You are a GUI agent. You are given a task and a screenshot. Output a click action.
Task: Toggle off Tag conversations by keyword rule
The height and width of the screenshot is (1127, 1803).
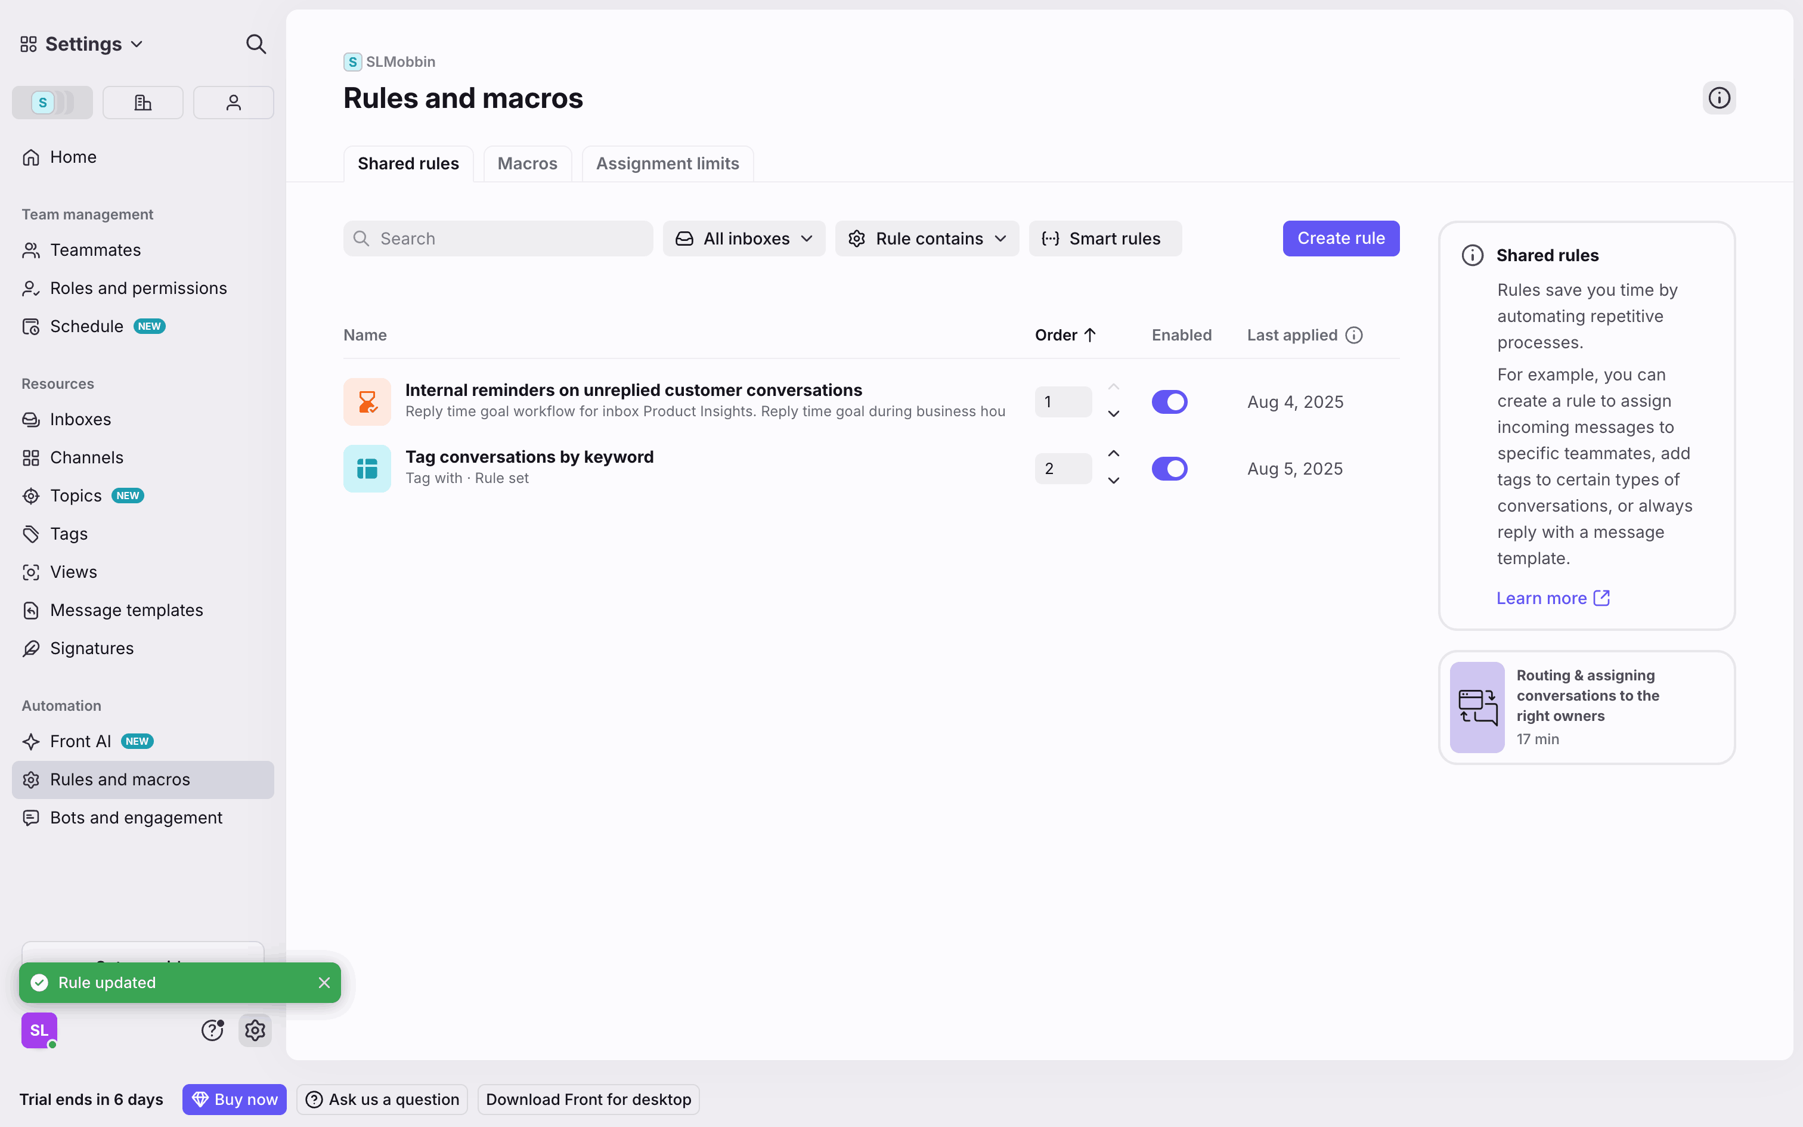pyautogui.click(x=1169, y=469)
